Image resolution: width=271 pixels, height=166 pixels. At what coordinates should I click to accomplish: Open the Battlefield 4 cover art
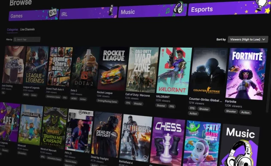coord(136,138)
